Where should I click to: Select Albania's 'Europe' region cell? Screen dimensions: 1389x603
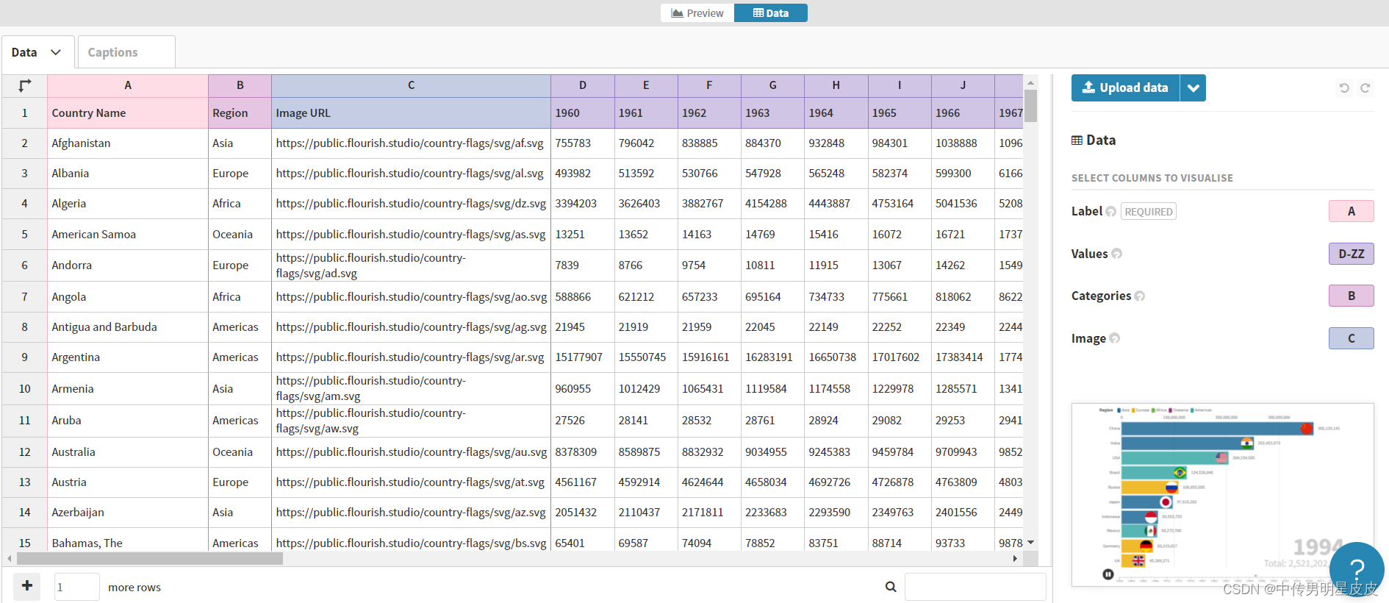240,174
